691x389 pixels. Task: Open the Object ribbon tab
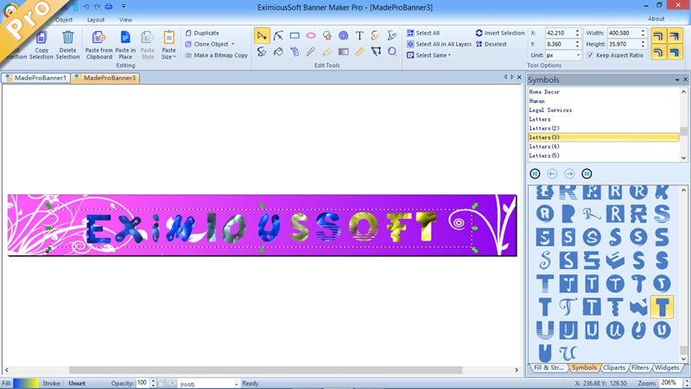pos(64,20)
